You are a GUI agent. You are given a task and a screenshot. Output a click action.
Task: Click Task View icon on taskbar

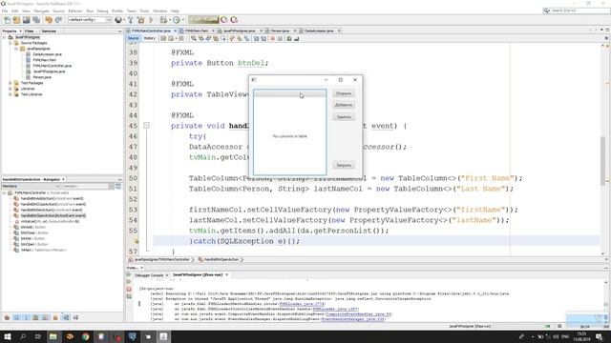38,336
